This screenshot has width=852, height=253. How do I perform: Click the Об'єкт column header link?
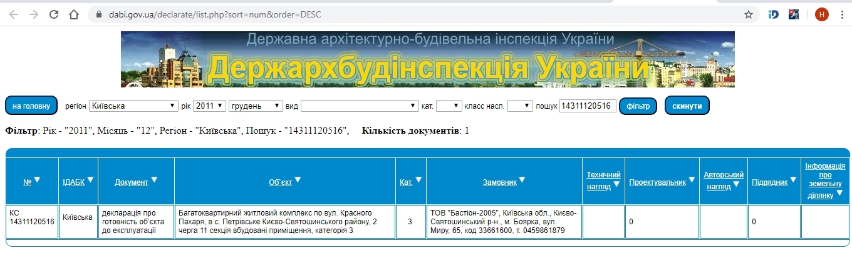coord(281,182)
